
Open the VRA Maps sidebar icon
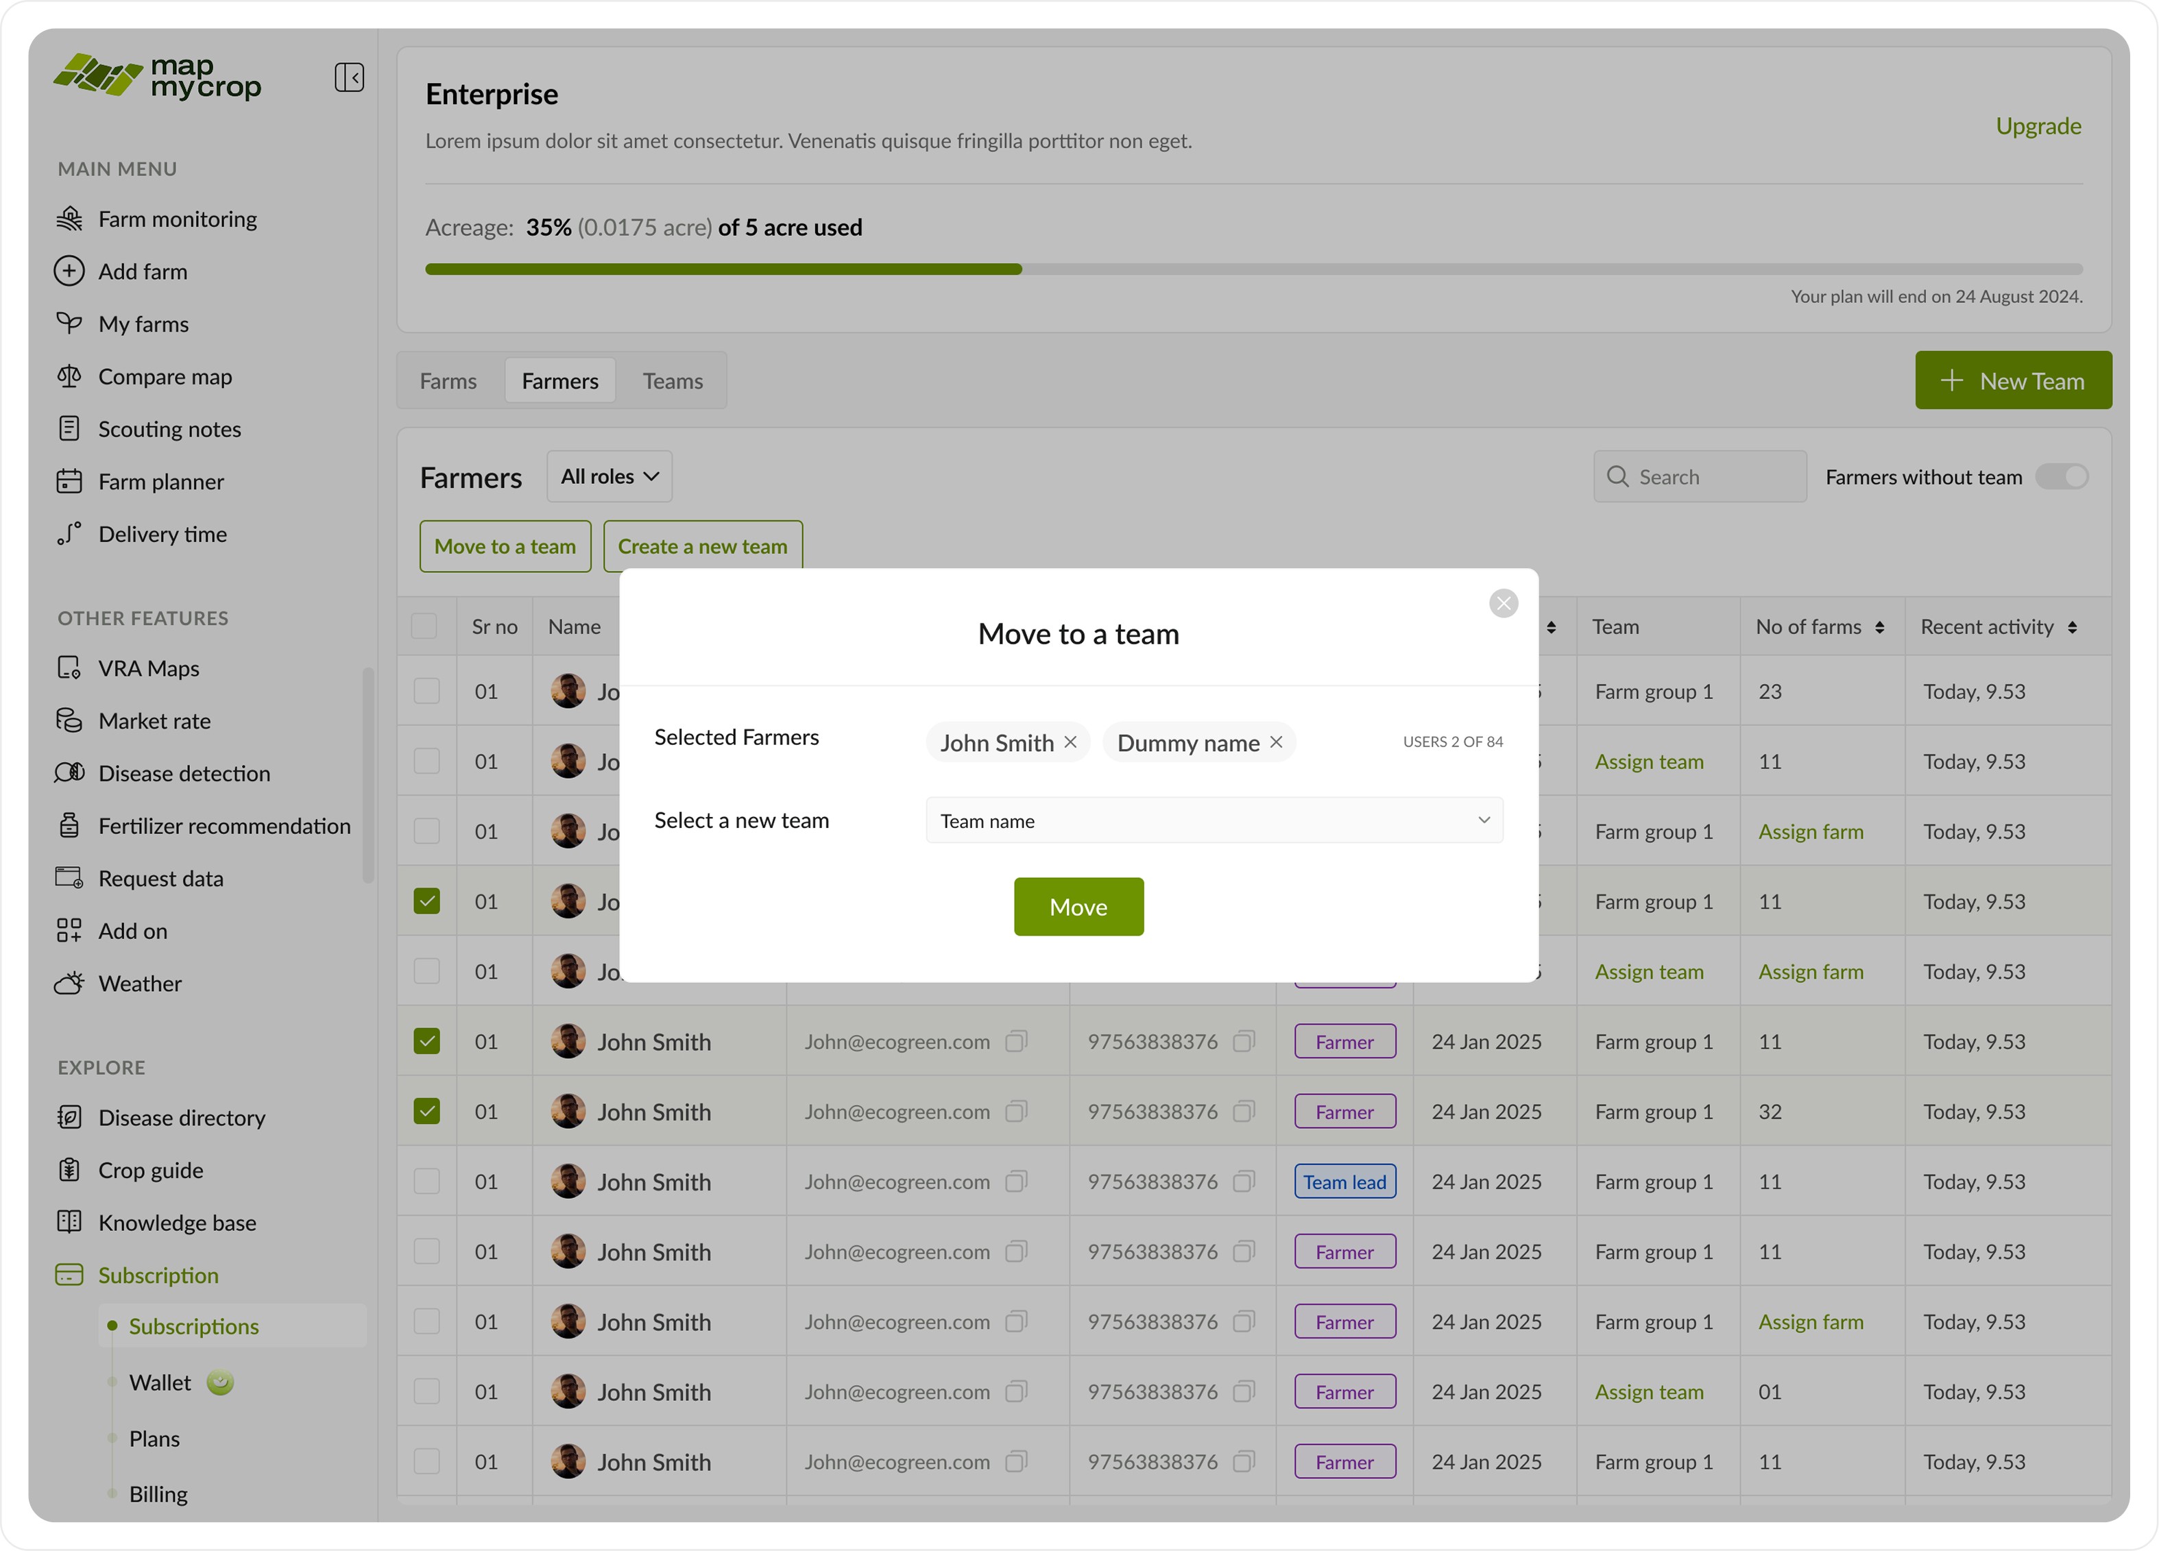point(69,668)
